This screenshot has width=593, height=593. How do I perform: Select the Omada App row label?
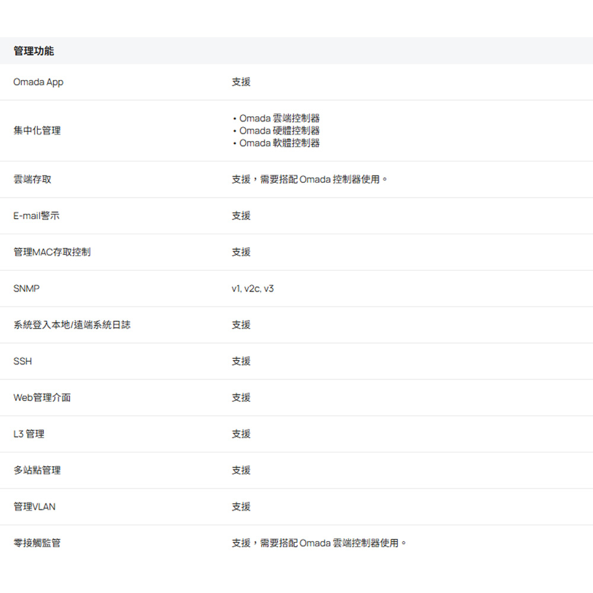[39, 82]
